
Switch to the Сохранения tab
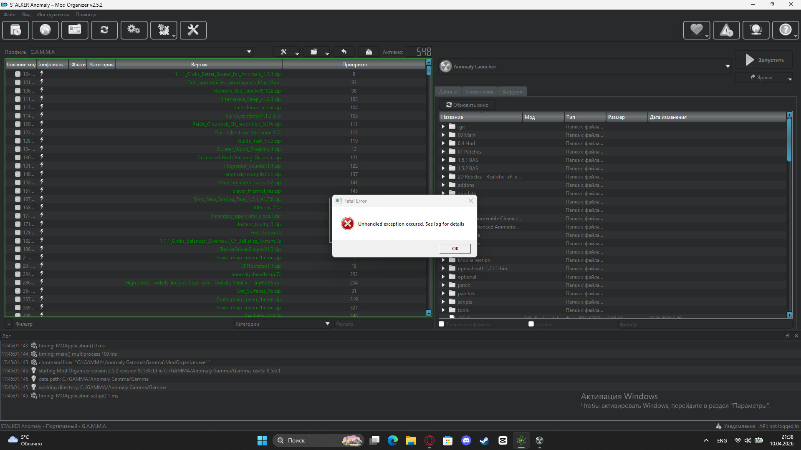click(x=479, y=92)
